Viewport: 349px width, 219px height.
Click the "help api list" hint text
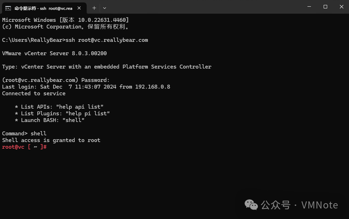pyautogui.click(x=80, y=107)
